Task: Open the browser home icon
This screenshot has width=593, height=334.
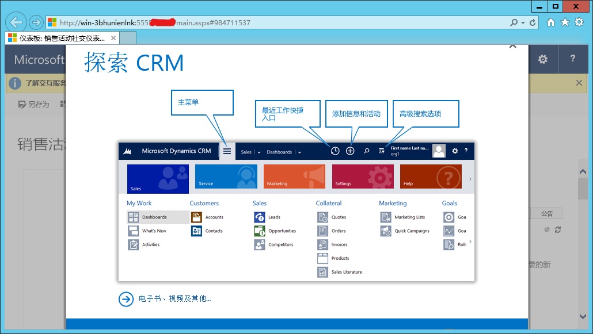Action: 551,22
